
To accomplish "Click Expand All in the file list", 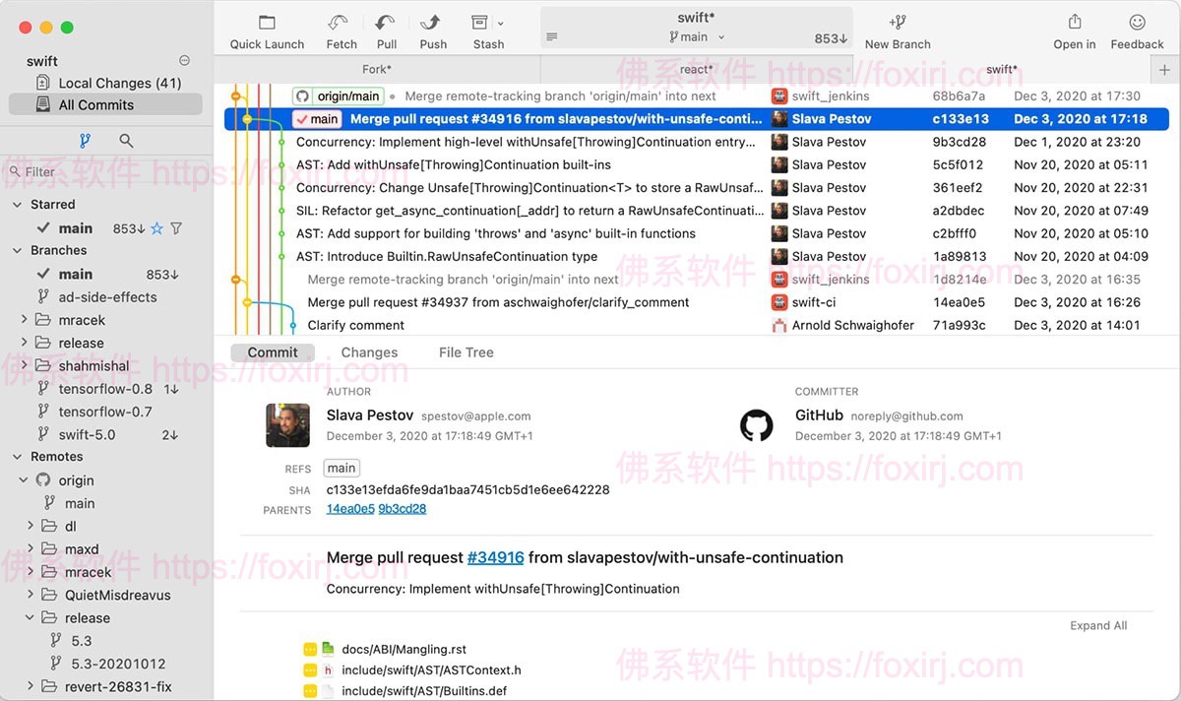I will (1098, 625).
